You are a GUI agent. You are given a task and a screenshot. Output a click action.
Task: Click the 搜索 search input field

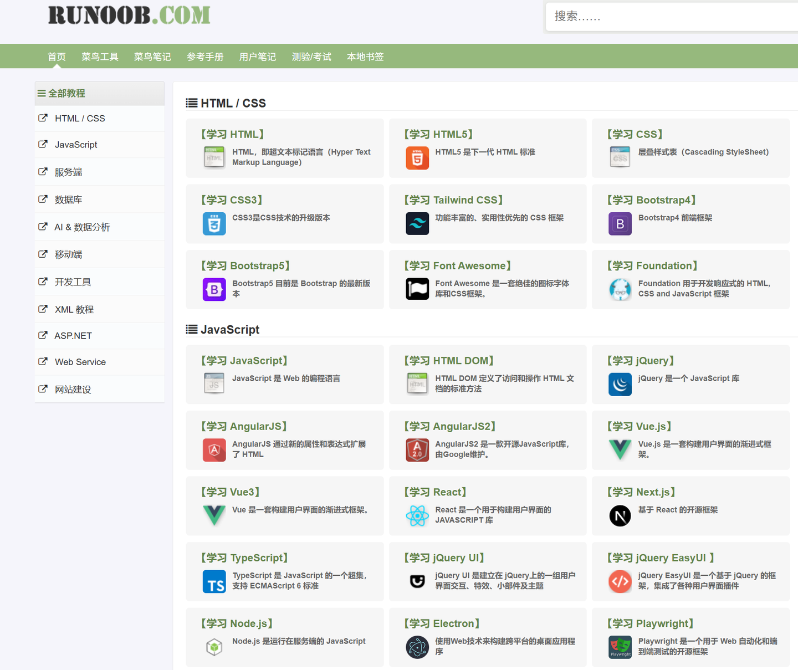click(672, 17)
